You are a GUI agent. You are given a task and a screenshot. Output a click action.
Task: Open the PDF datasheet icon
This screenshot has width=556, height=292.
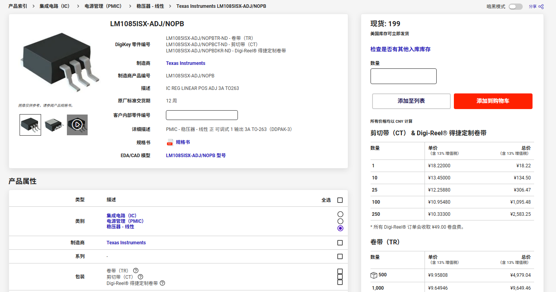[x=170, y=142]
